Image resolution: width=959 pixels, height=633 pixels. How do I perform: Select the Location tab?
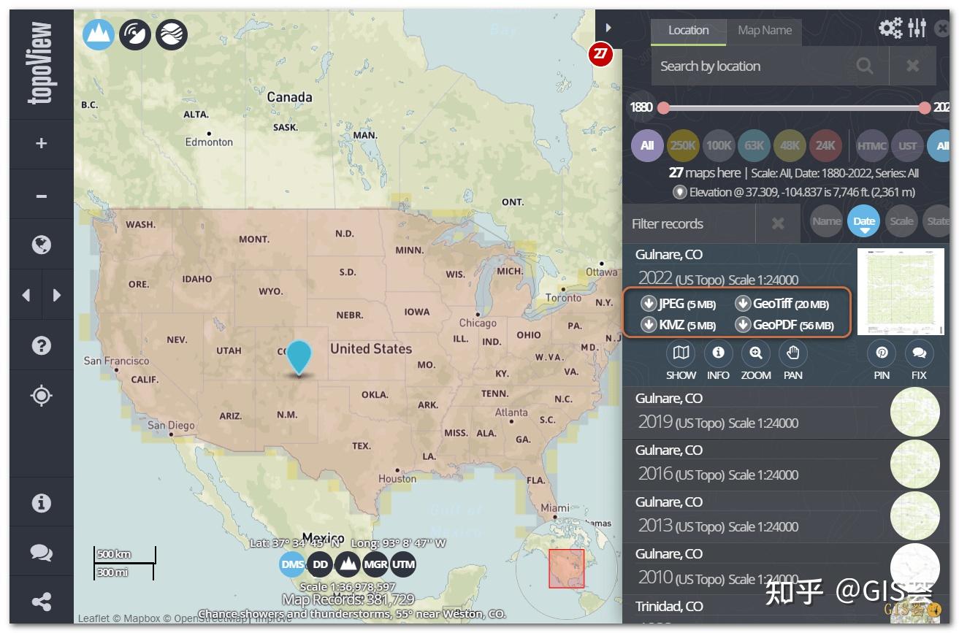click(x=687, y=30)
